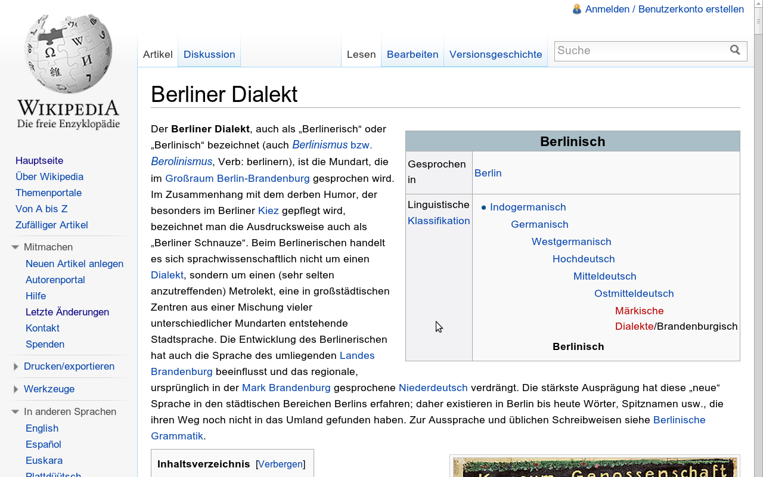763x477 pixels.
Task: Open Zufälliger Artikel link
Action: coord(52,225)
